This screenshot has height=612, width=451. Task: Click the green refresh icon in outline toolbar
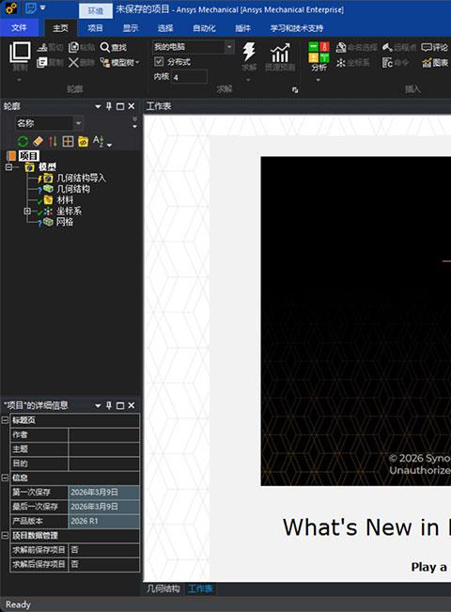tap(23, 141)
